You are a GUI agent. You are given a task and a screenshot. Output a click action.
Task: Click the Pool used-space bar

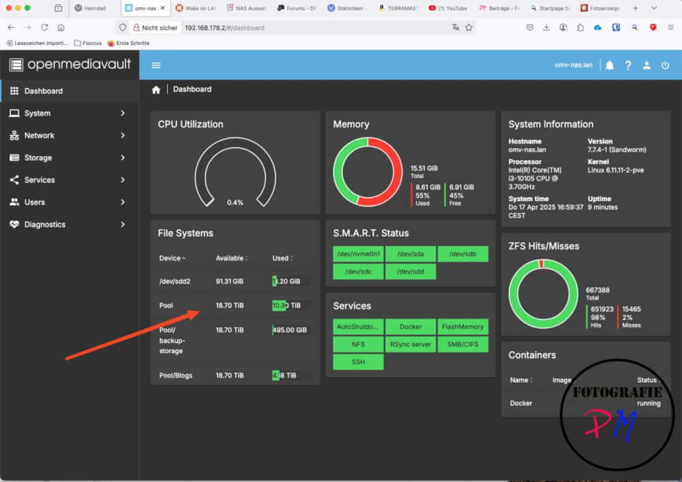point(291,305)
